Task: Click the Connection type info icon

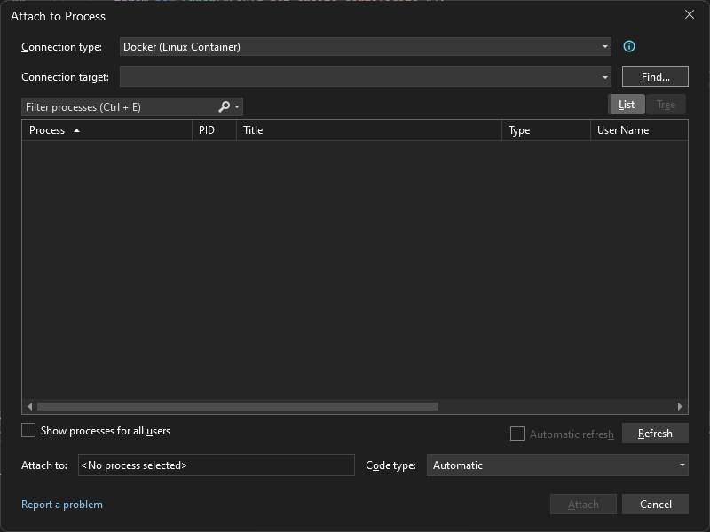Action: [x=629, y=46]
